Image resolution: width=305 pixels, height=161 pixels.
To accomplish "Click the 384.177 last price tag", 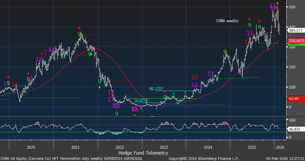I will pyautogui.click(x=295, y=30).
